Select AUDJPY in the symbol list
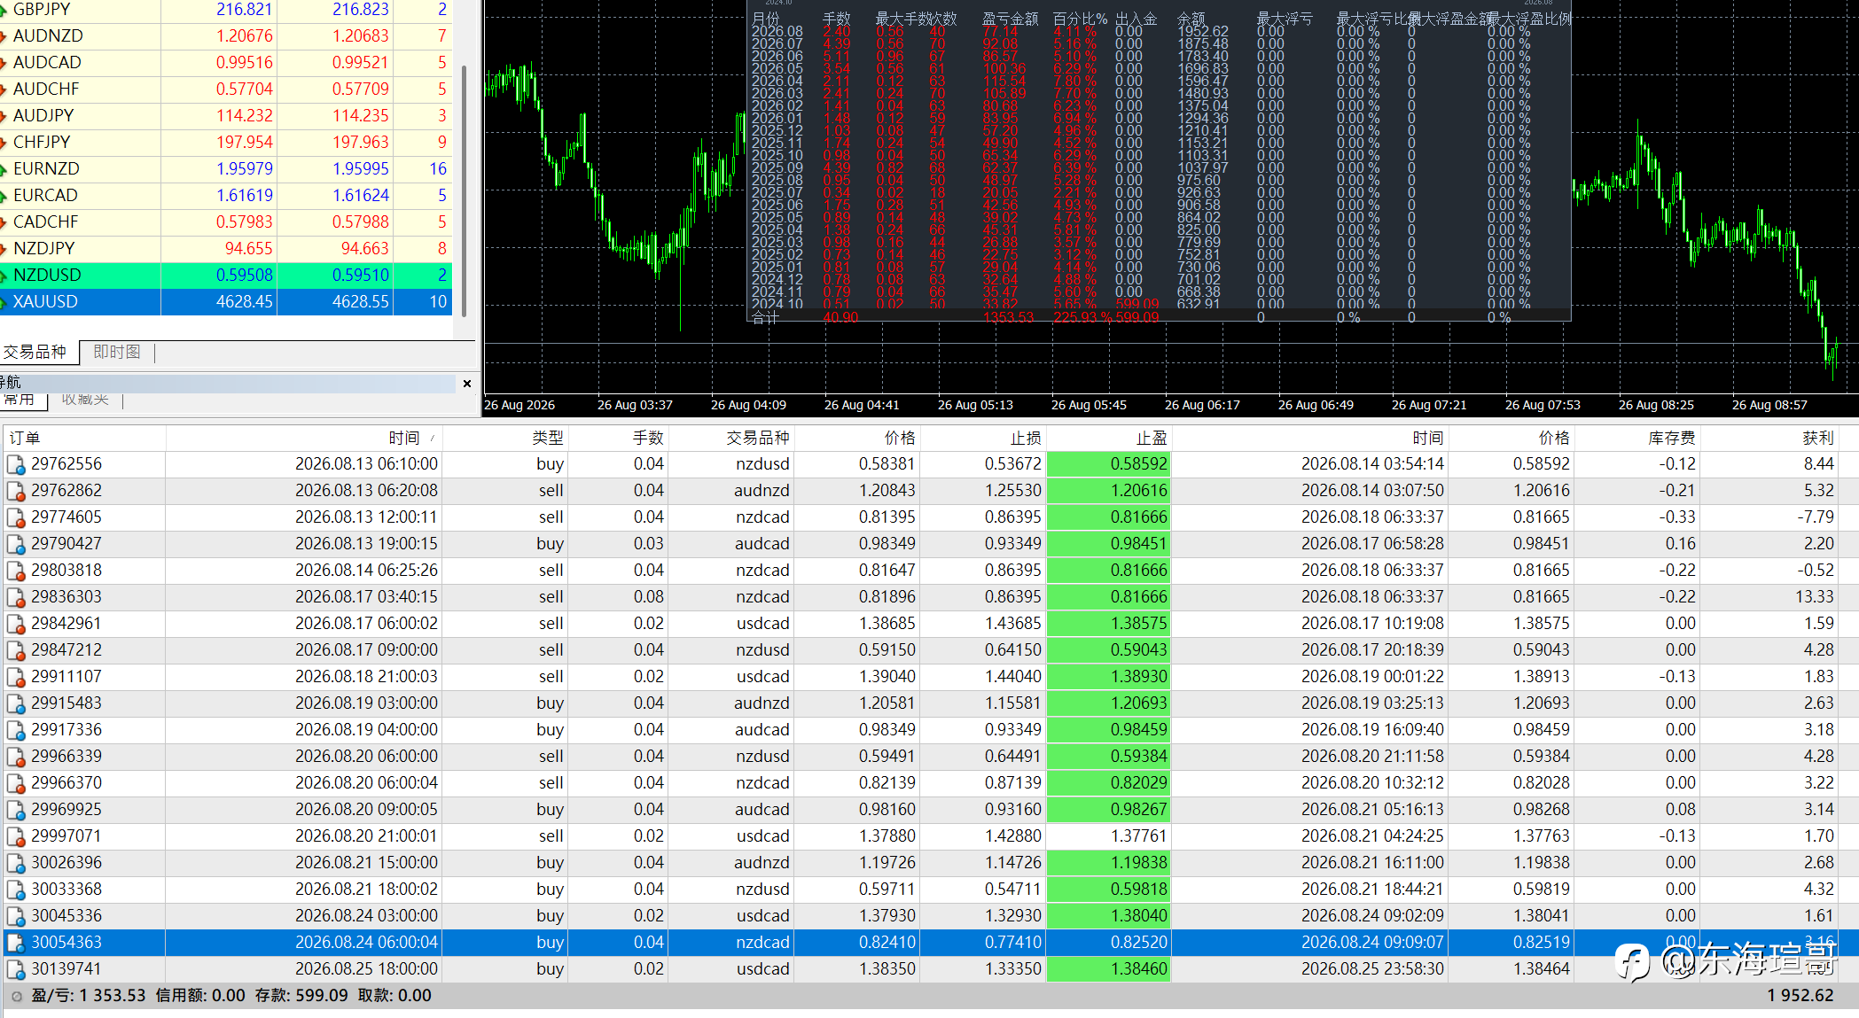1859x1018 pixels. [226, 116]
